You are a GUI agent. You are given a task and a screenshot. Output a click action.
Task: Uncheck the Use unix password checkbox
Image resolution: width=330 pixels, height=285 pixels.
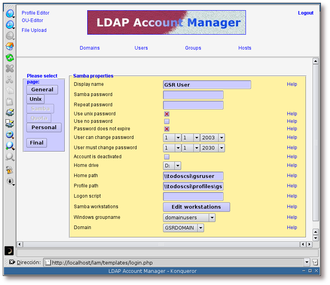coord(167,114)
